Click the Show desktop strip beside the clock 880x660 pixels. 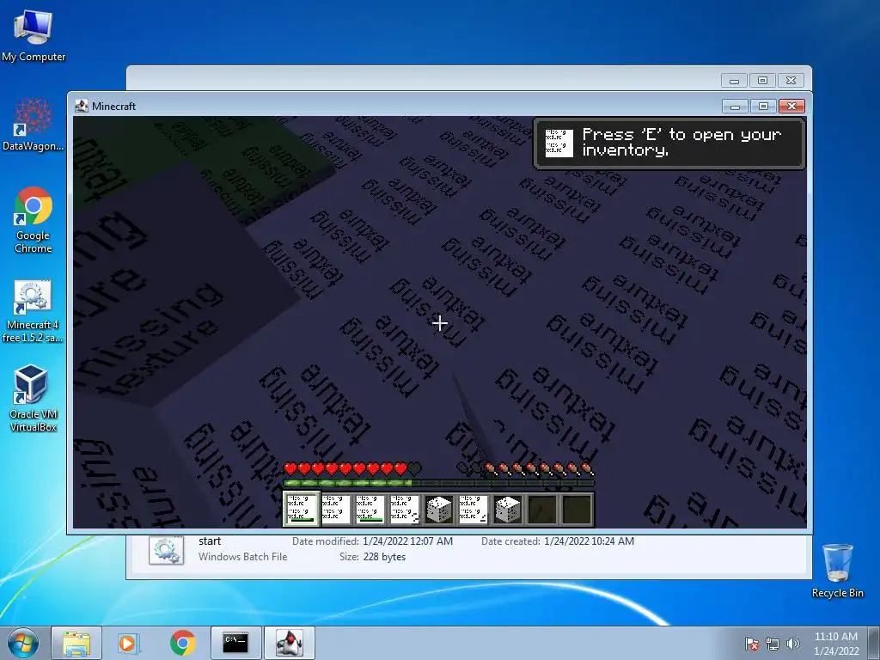(874, 643)
